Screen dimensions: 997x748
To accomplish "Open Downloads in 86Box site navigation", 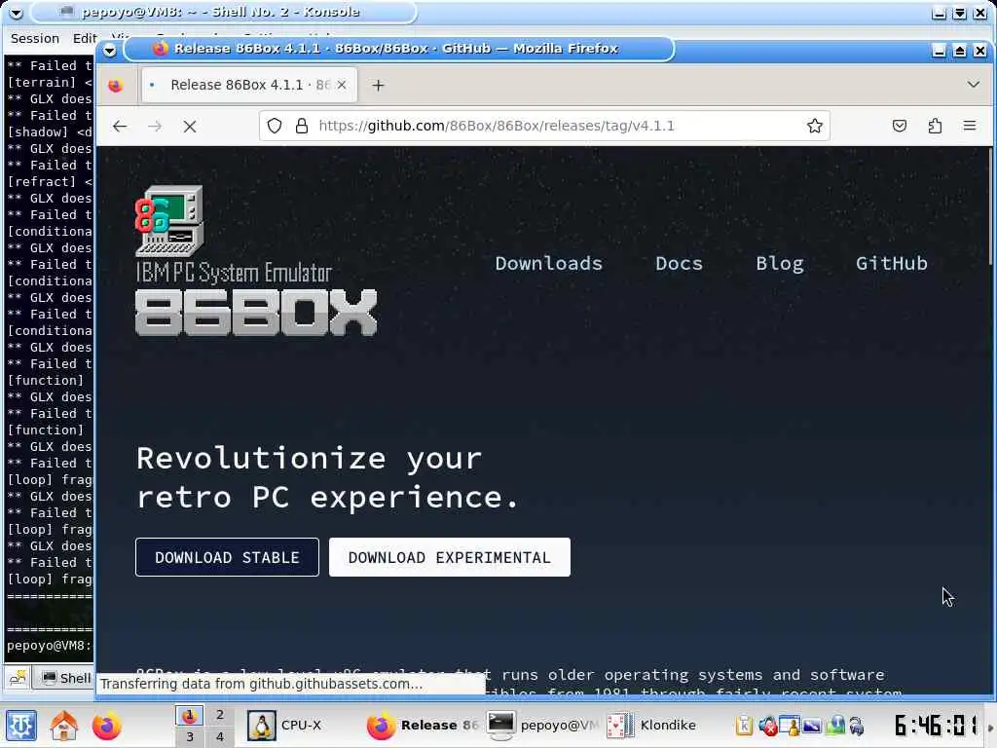I will tap(549, 263).
